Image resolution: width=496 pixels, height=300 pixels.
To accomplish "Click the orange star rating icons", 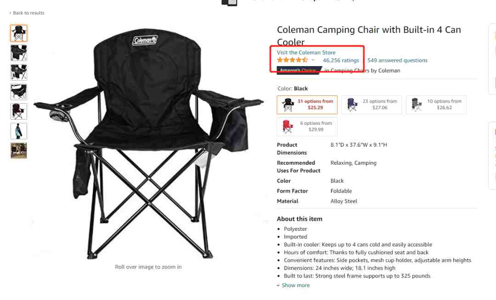I will coord(292,60).
